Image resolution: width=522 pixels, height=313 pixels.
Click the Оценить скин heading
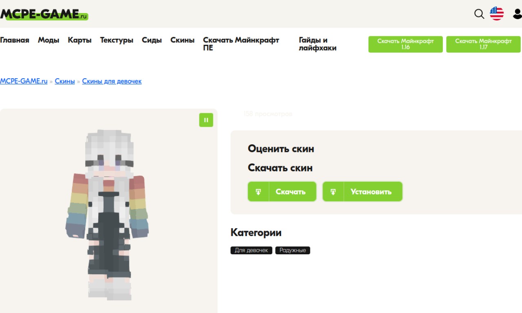281,149
